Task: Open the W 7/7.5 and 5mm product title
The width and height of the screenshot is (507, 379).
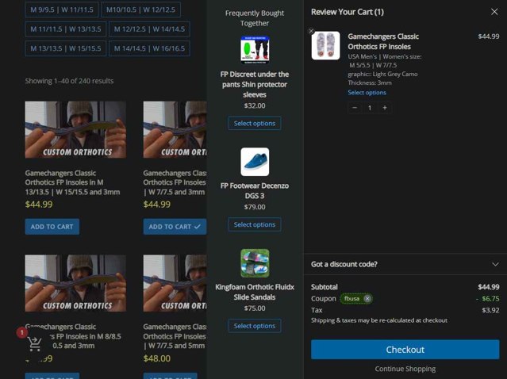Action: (x=175, y=336)
